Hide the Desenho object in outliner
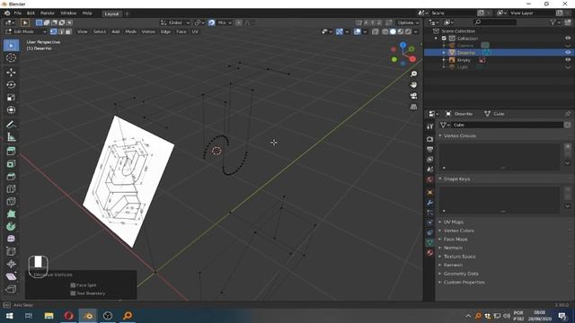Viewport: 575px width, 323px height. pos(568,52)
